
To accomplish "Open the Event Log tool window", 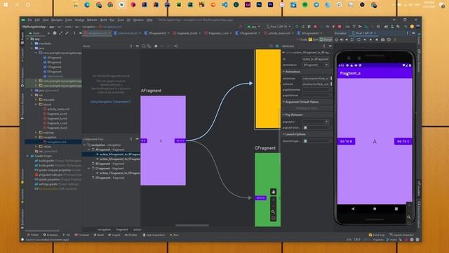I will (x=377, y=235).
